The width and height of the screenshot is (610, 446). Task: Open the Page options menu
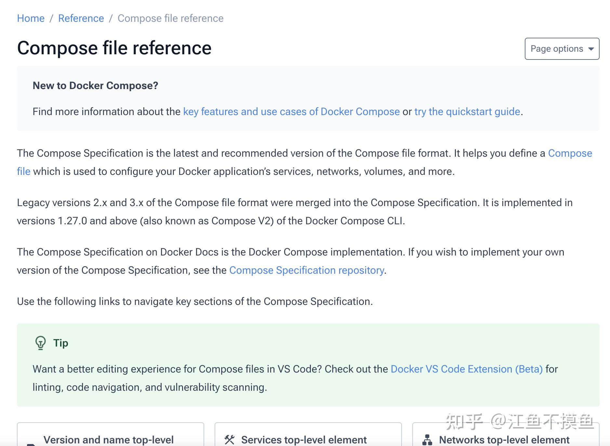[x=562, y=49]
